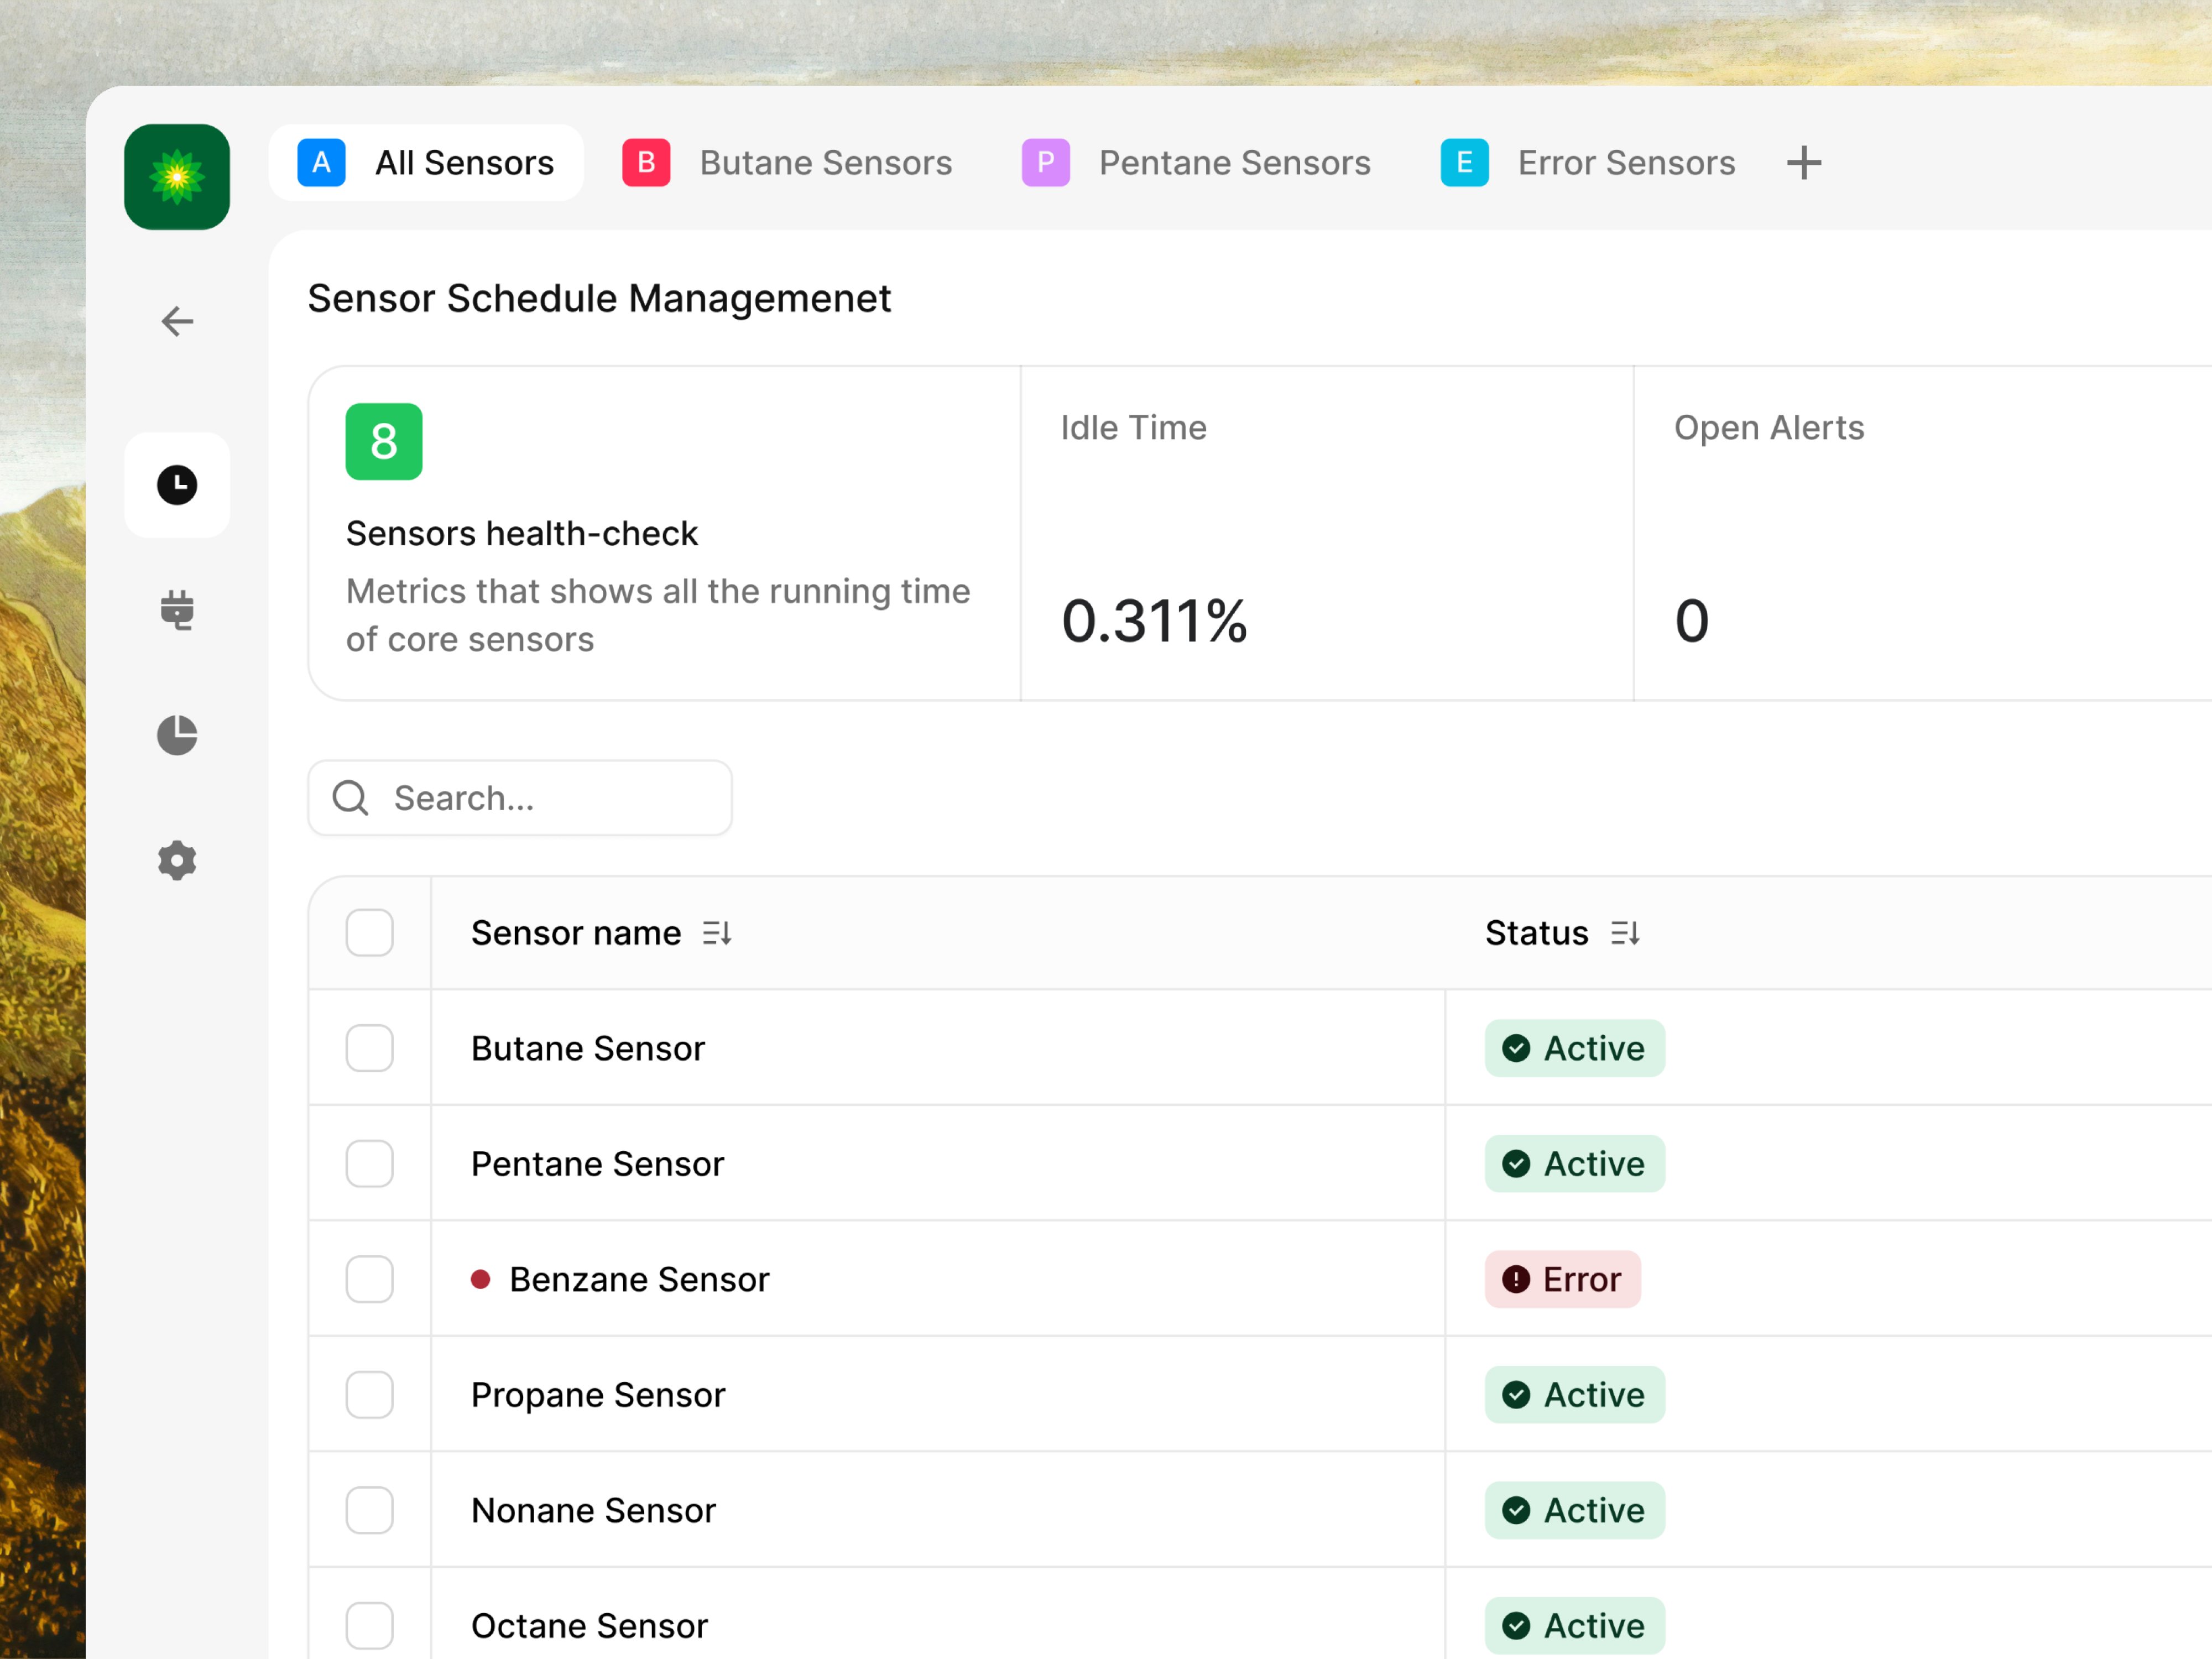Viewport: 2212px width, 1659px height.
Task: Open the pie chart analytics icon
Action: [x=177, y=735]
